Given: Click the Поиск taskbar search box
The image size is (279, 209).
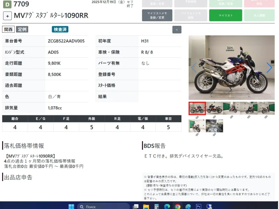Looking at the screenshot, I should point(103,207).
